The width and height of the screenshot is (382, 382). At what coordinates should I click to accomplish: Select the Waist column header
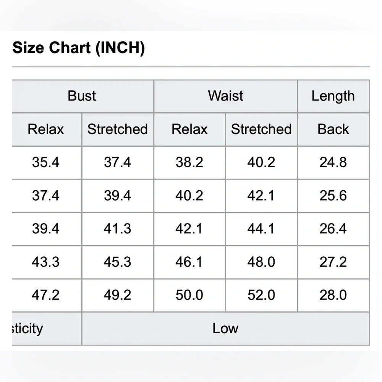(226, 96)
